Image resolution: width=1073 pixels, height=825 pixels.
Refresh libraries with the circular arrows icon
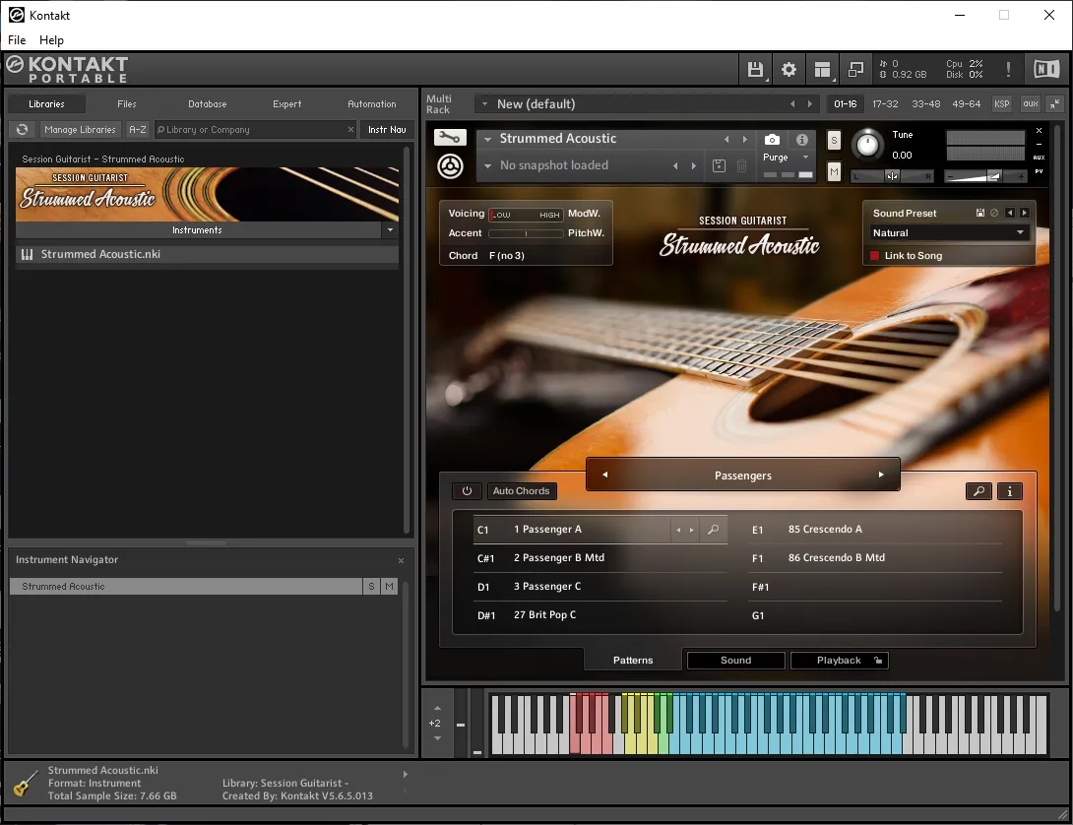click(x=21, y=129)
